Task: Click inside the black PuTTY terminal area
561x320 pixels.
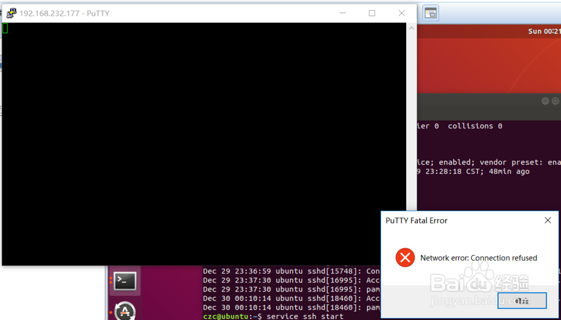Action: click(x=204, y=144)
